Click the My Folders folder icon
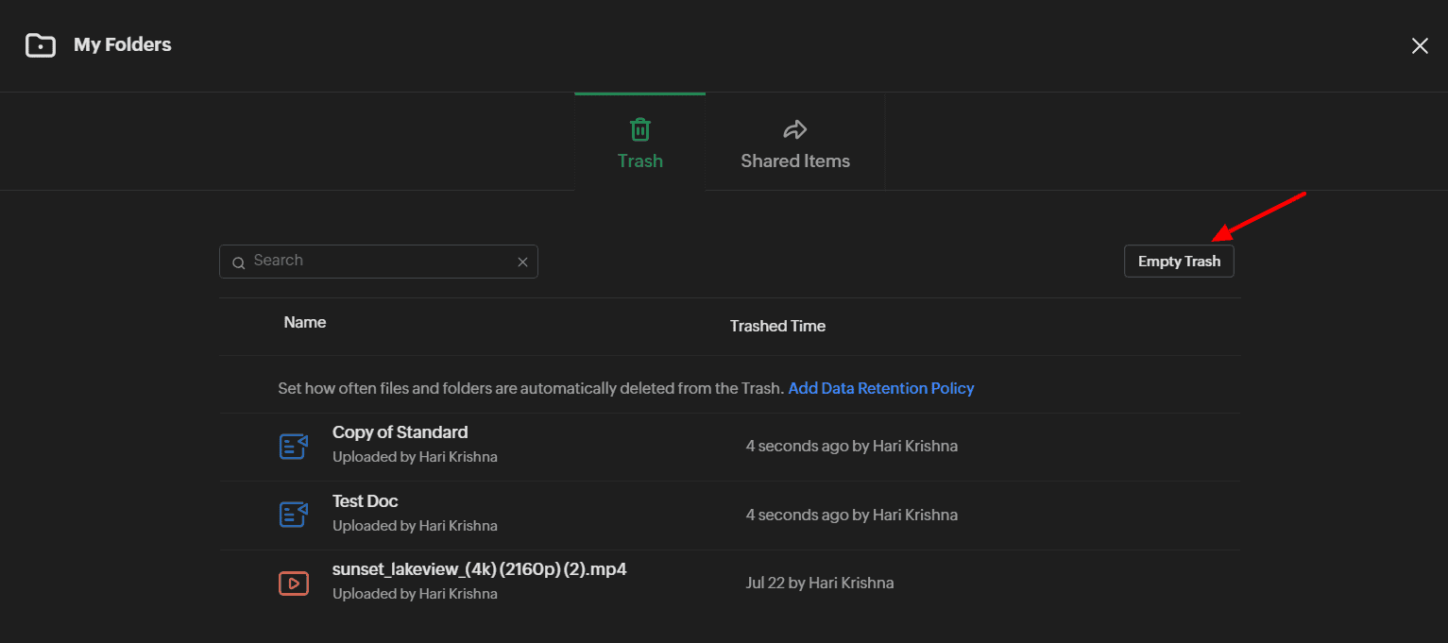1448x643 pixels. tap(41, 45)
